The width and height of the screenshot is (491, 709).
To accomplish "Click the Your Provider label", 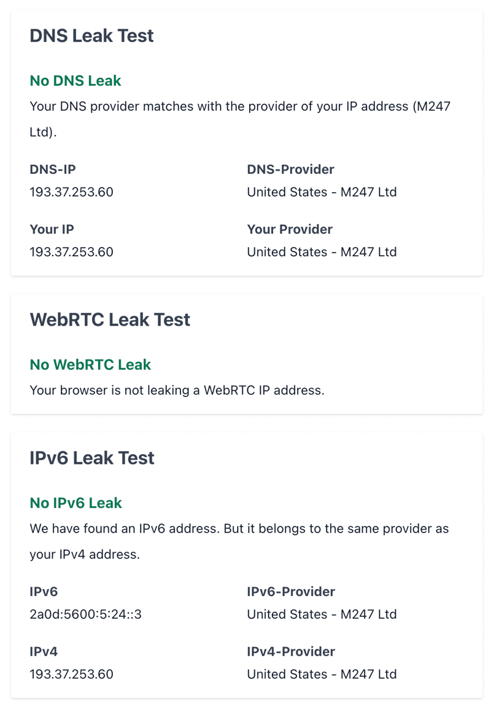I will click(290, 229).
